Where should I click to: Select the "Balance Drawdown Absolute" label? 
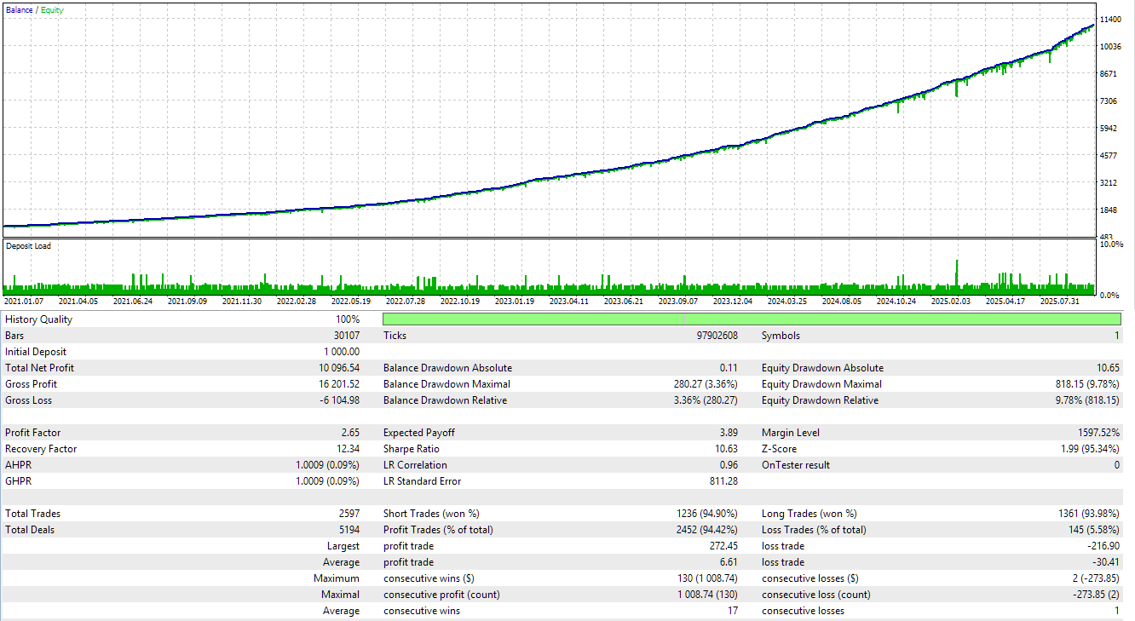[448, 368]
